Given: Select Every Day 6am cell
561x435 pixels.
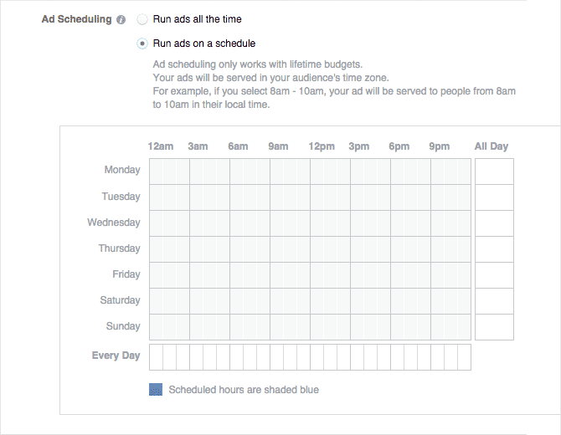Looking at the screenshot, I should pyautogui.click(x=236, y=357).
